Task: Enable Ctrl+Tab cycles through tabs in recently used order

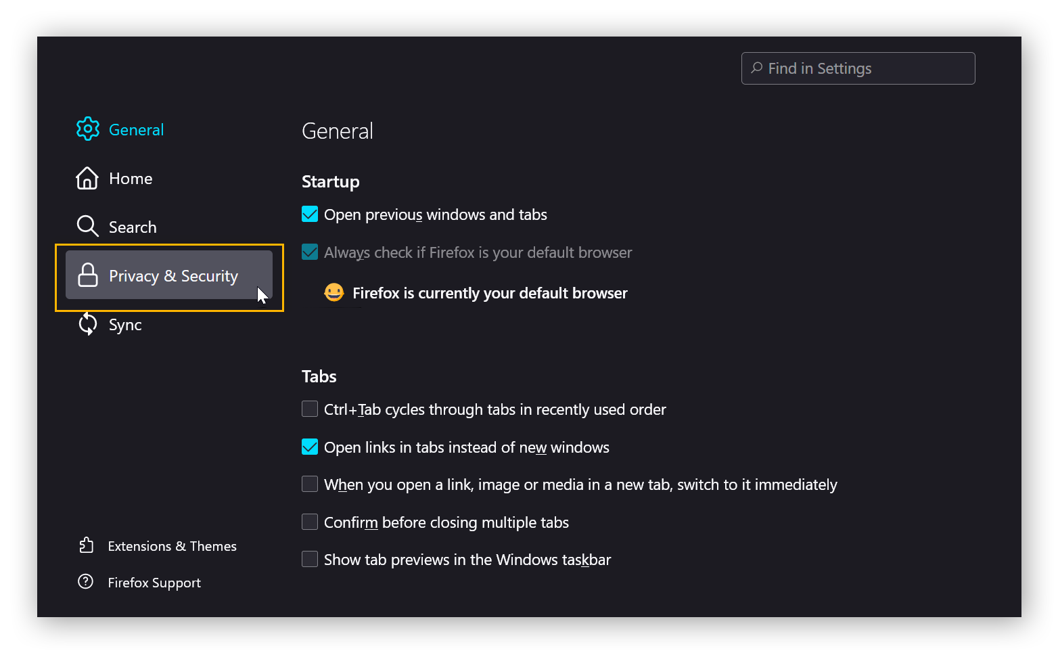Action: pos(309,409)
